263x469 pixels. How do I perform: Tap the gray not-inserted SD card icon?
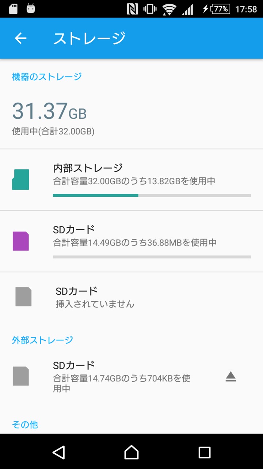[x=23, y=297]
